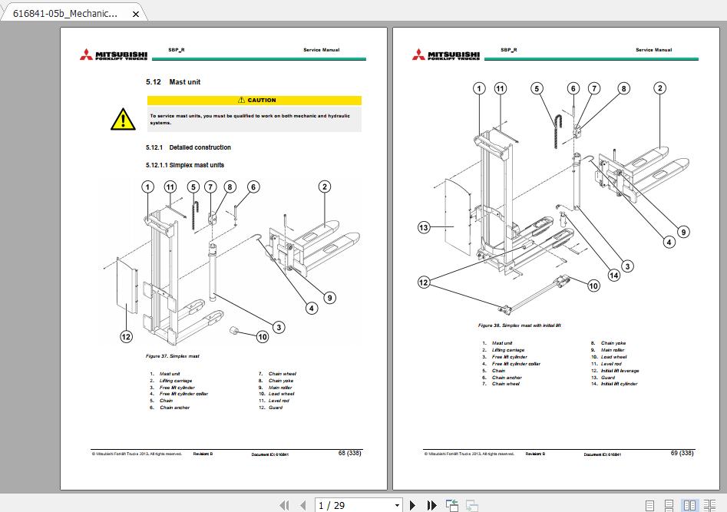
Task: Click the 'Figure 38. Simplex mast with initial lift' caption
Action: pos(519,325)
